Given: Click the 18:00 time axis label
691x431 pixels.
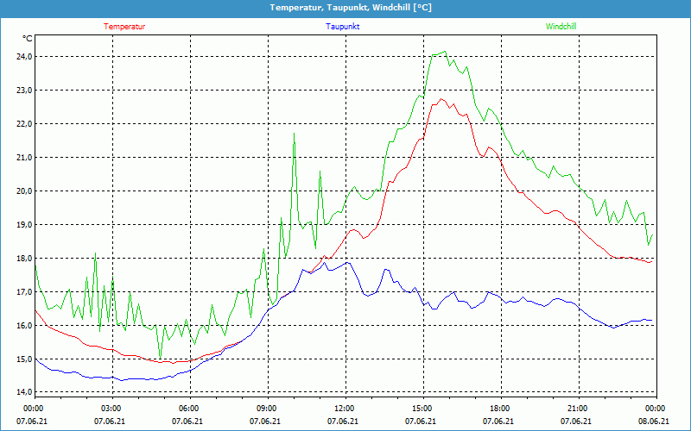Looking at the screenshot, I should (501, 409).
